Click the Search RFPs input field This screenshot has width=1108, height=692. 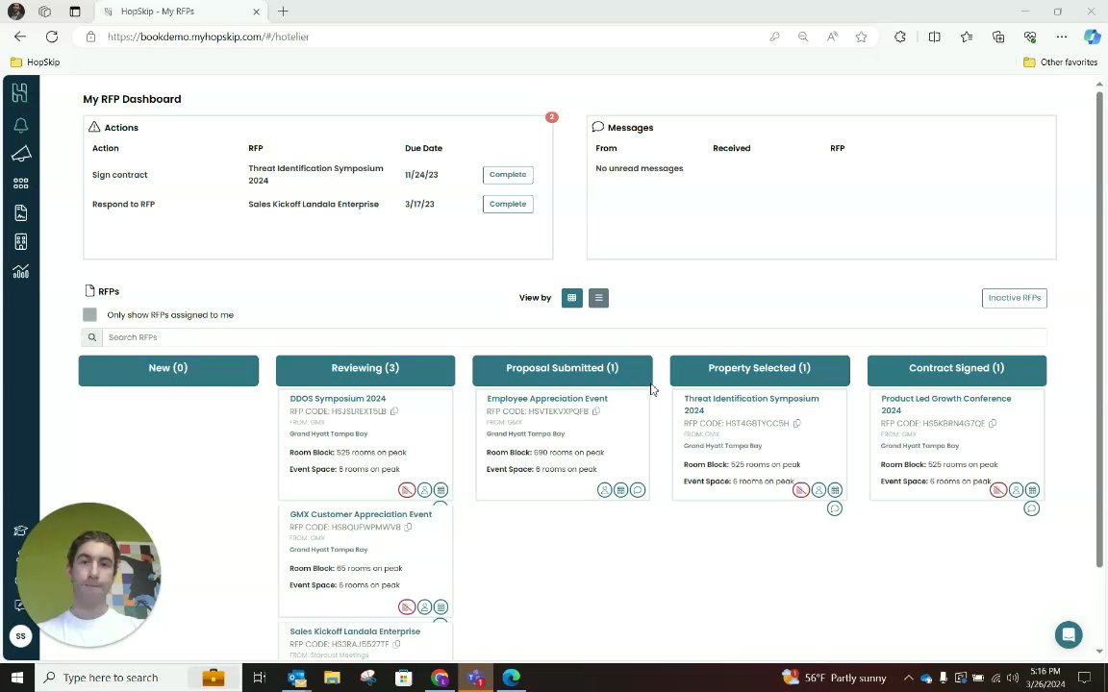(x=574, y=337)
